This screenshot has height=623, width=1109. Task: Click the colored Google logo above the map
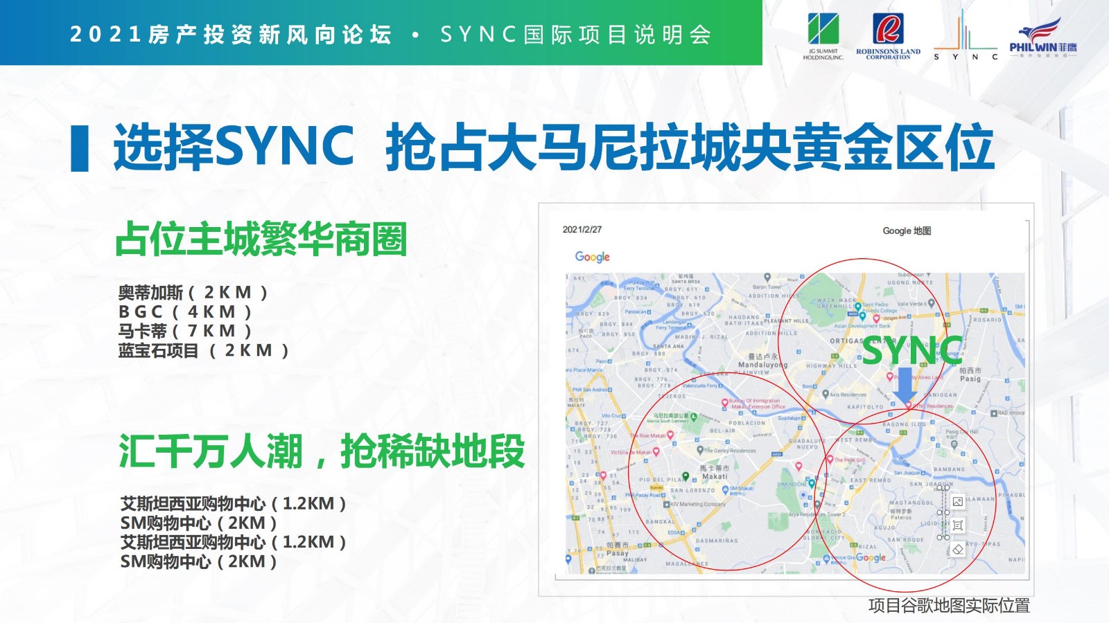tap(593, 257)
